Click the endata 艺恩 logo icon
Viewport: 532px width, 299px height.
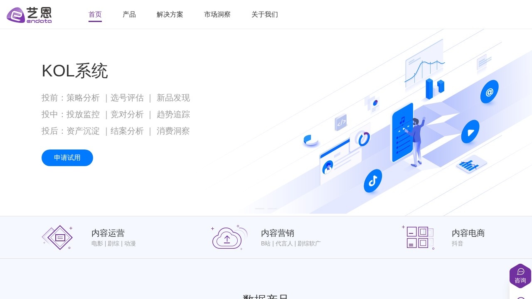click(x=16, y=15)
